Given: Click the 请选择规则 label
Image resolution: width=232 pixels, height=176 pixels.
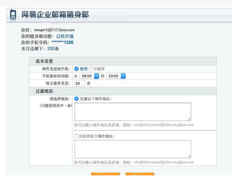Looking at the screenshot, I should click(60, 99).
